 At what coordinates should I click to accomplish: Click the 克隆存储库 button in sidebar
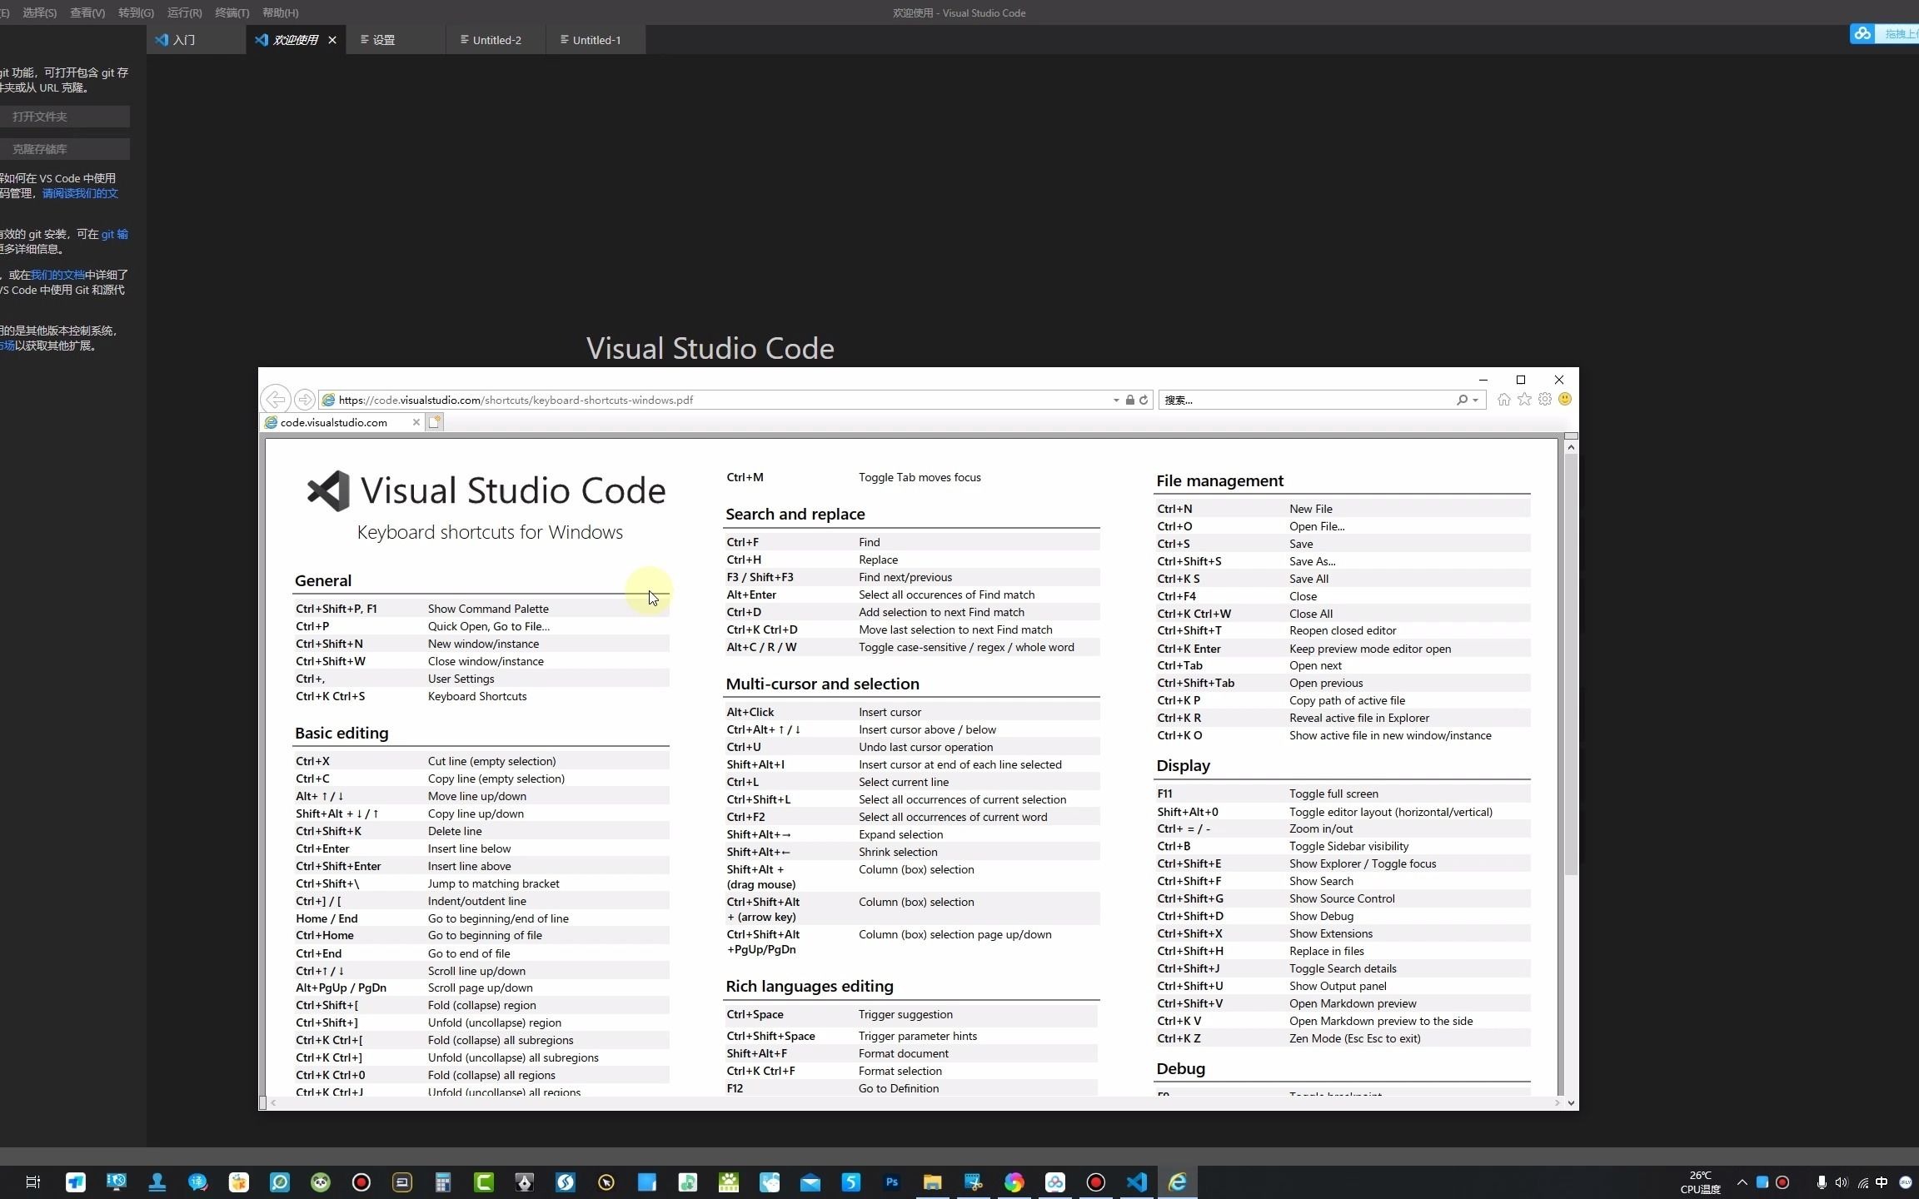coord(64,149)
